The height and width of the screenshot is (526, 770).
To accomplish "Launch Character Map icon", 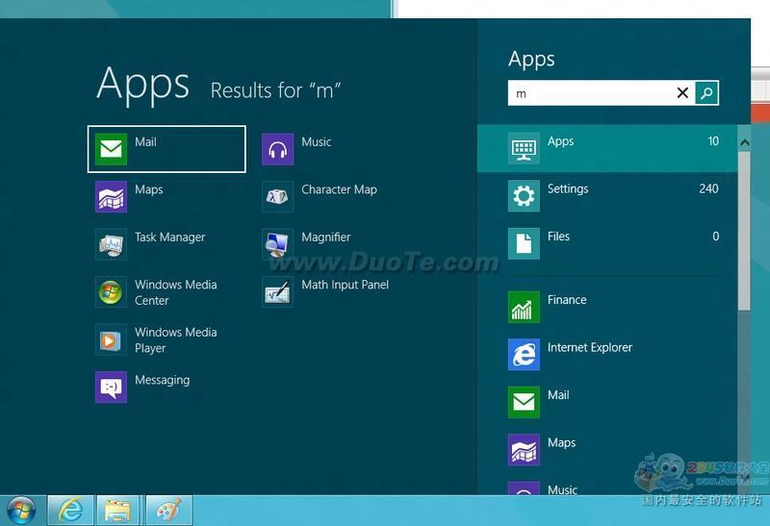I will (x=278, y=197).
